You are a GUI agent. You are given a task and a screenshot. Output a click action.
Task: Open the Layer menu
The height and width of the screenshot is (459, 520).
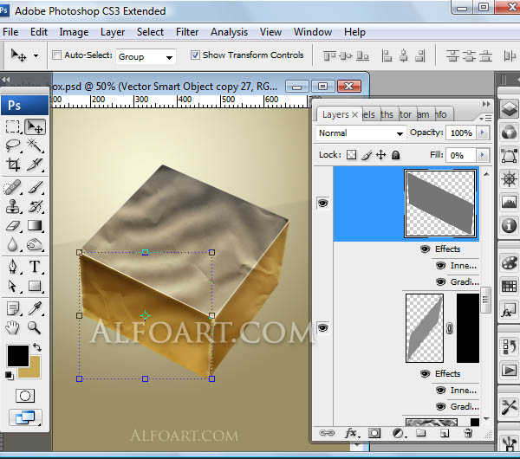pos(113,32)
